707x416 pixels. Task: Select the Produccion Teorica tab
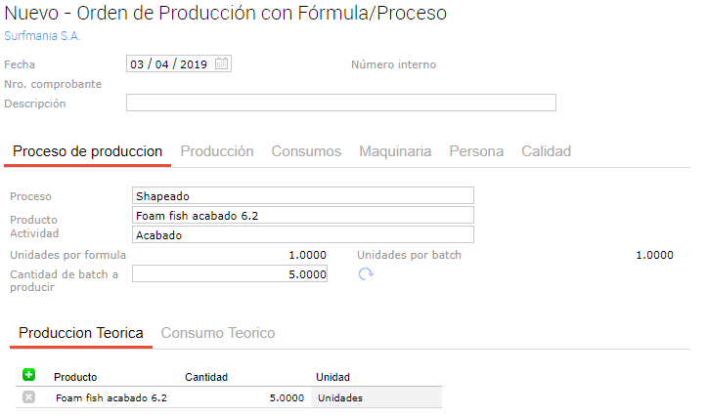81,333
